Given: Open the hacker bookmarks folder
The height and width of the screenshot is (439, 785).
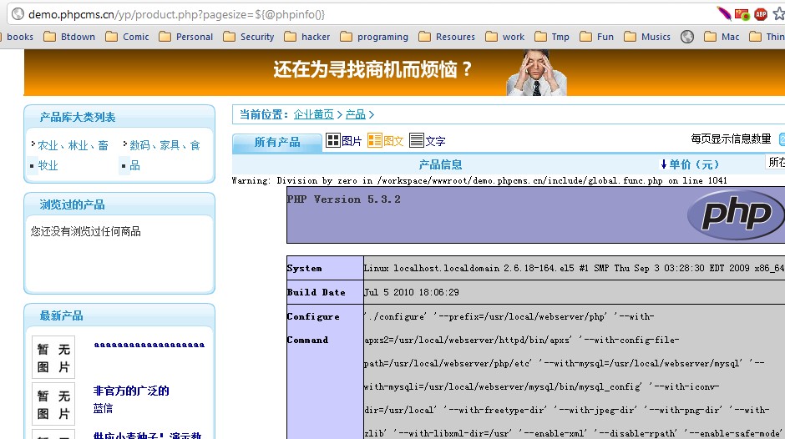Looking at the screenshot, I should click(x=306, y=37).
